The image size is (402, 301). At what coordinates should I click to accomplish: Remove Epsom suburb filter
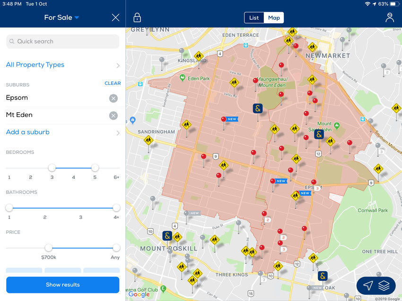tap(113, 98)
